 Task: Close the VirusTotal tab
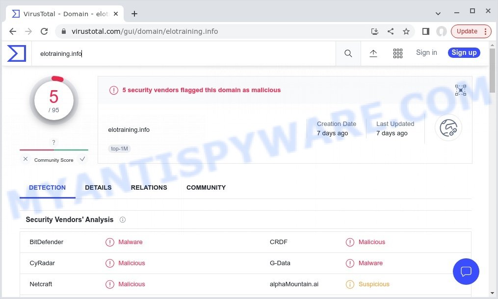pyautogui.click(x=116, y=14)
